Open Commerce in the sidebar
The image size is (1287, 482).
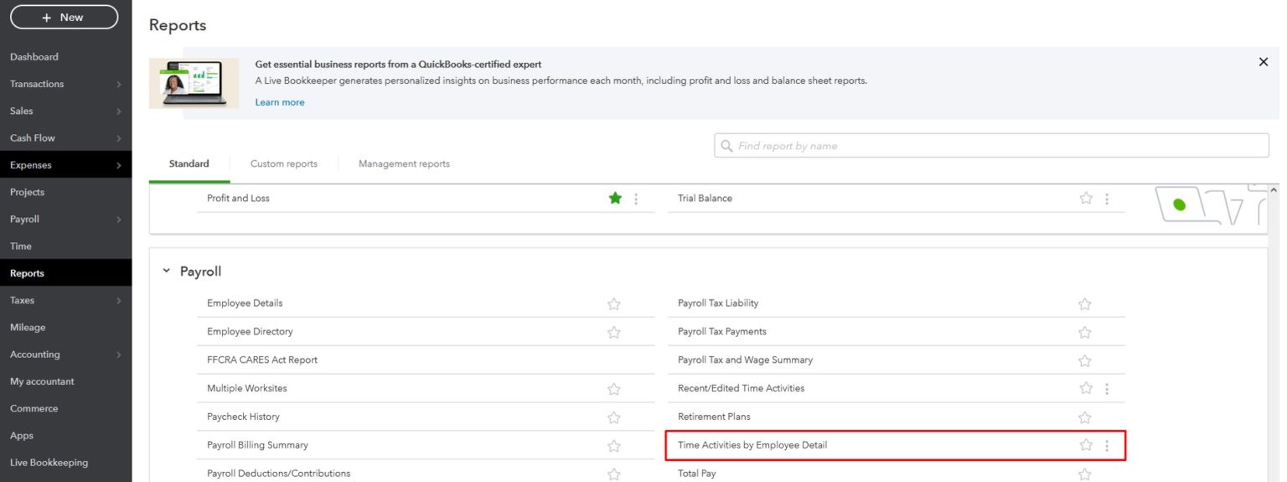(x=34, y=408)
